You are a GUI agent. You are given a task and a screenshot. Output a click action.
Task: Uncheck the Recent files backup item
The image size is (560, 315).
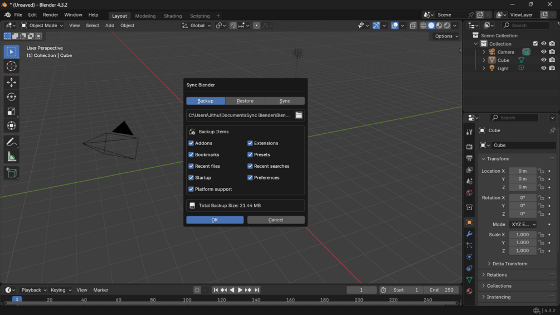click(191, 166)
